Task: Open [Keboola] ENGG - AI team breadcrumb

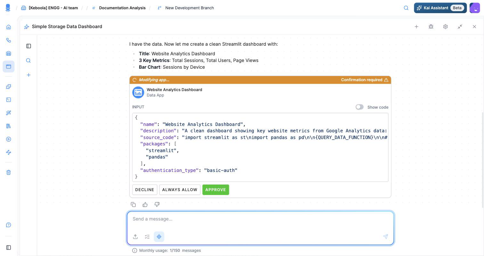Action: (50, 8)
